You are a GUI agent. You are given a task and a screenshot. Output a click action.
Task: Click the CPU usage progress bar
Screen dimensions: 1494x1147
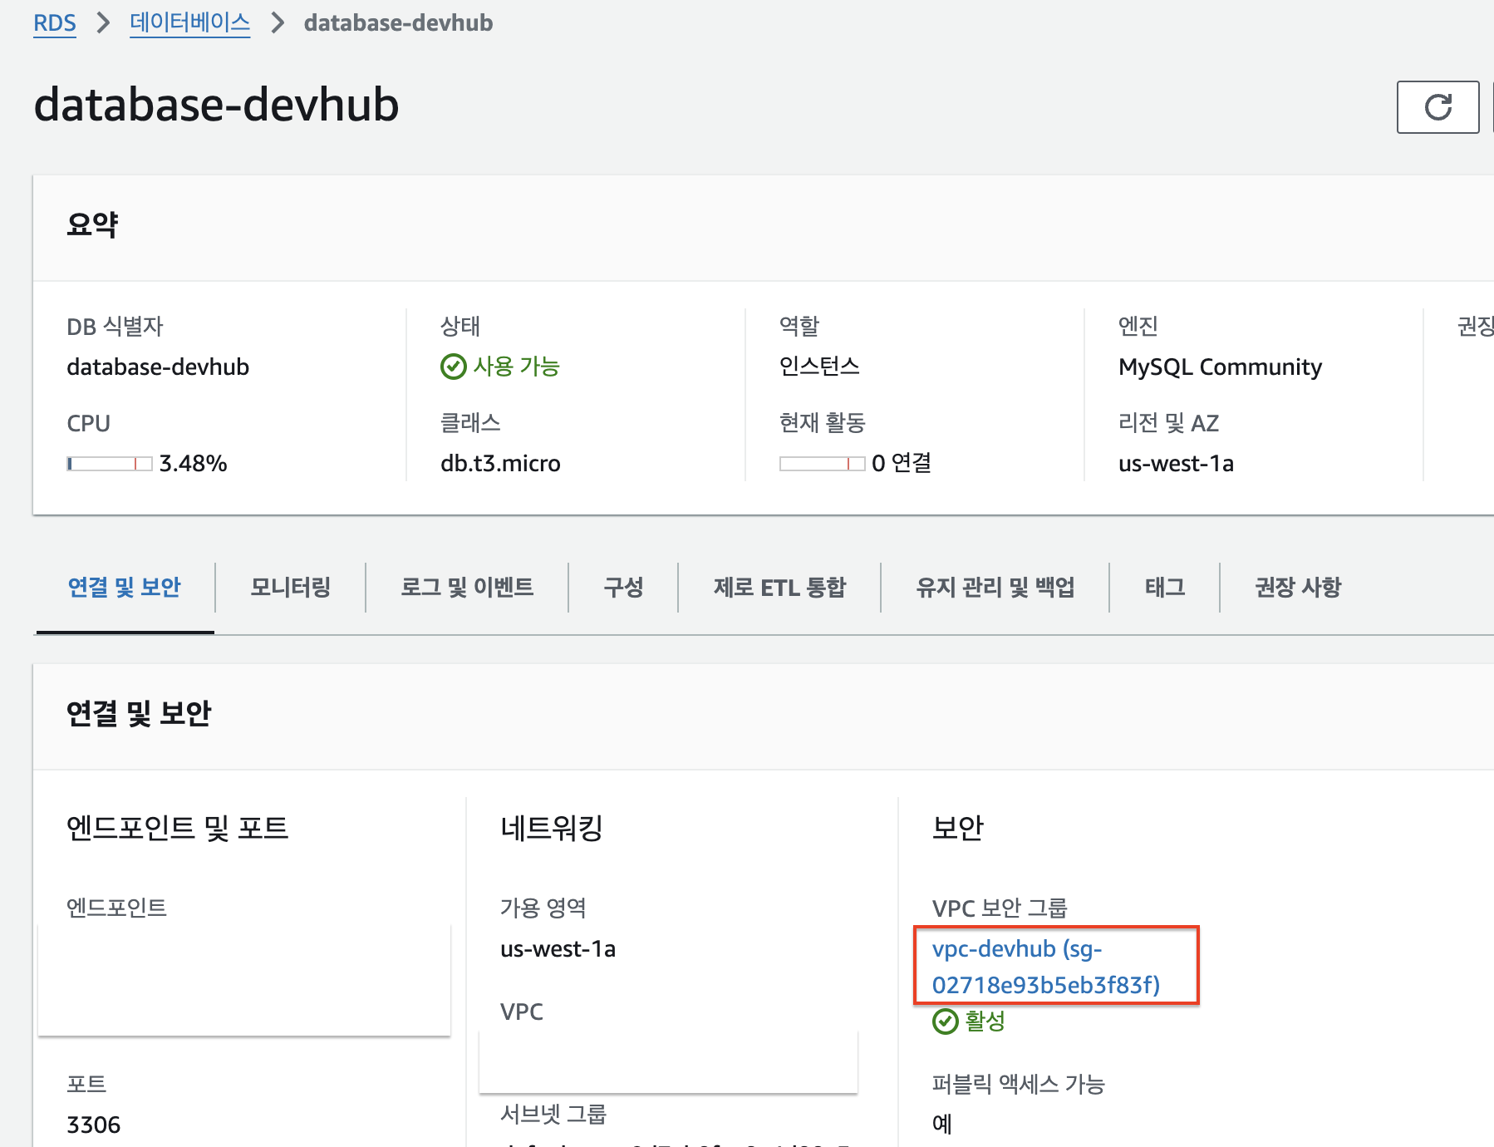click(110, 464)
